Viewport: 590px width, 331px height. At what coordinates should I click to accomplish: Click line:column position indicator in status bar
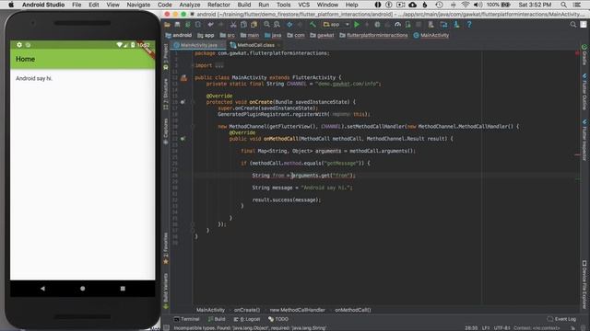[x=471, y=328]
